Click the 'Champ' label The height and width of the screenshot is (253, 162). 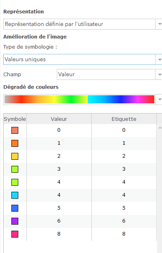point(12,75)
